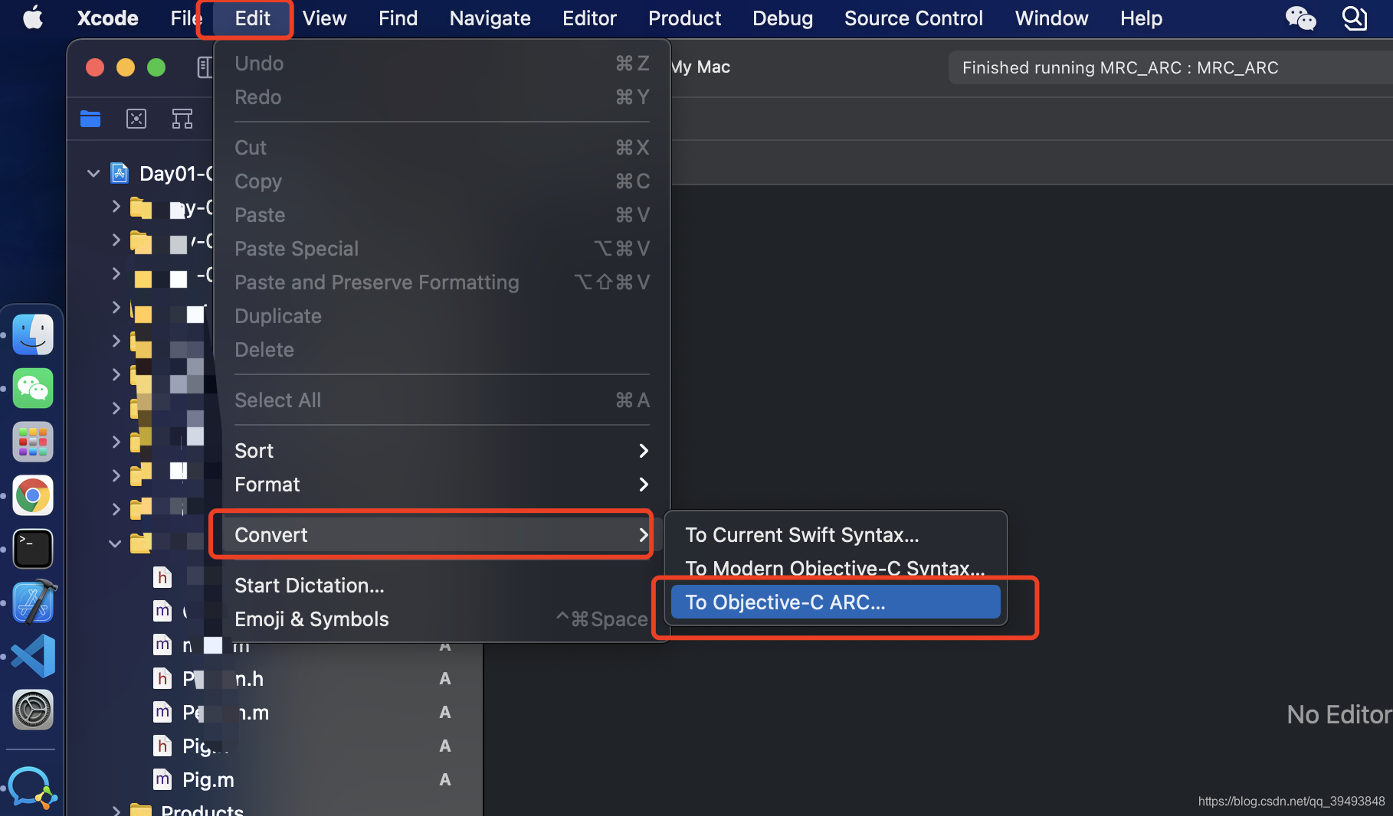Open the Find menu
Image resolution: width=1393 pixels, height=816 pixels.
(398, 18)
